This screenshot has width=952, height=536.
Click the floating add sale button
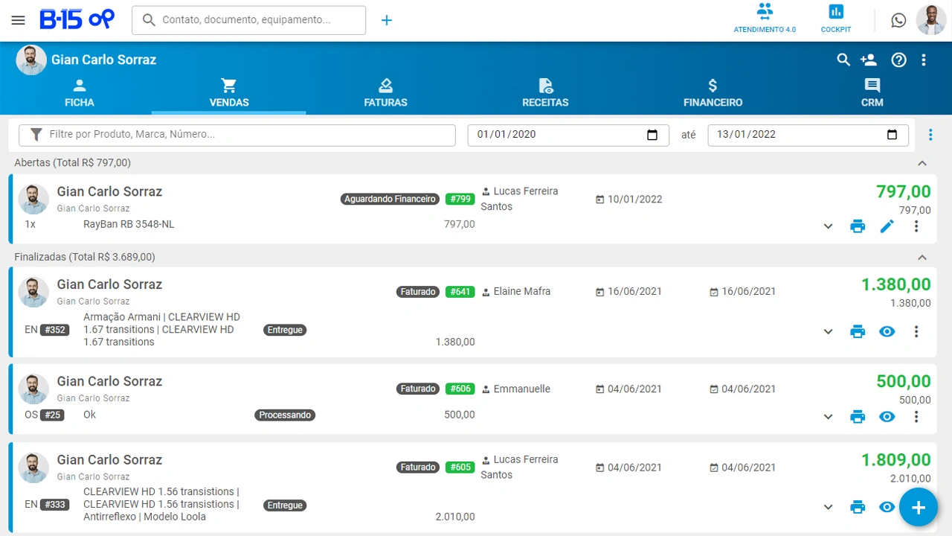point(918,508)
